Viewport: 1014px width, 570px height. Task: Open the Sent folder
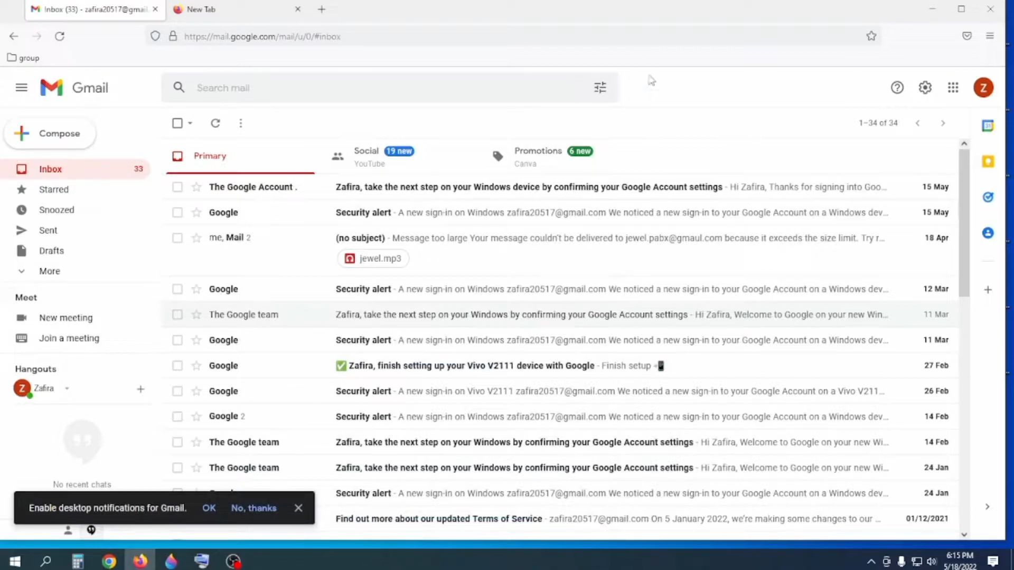48,231
